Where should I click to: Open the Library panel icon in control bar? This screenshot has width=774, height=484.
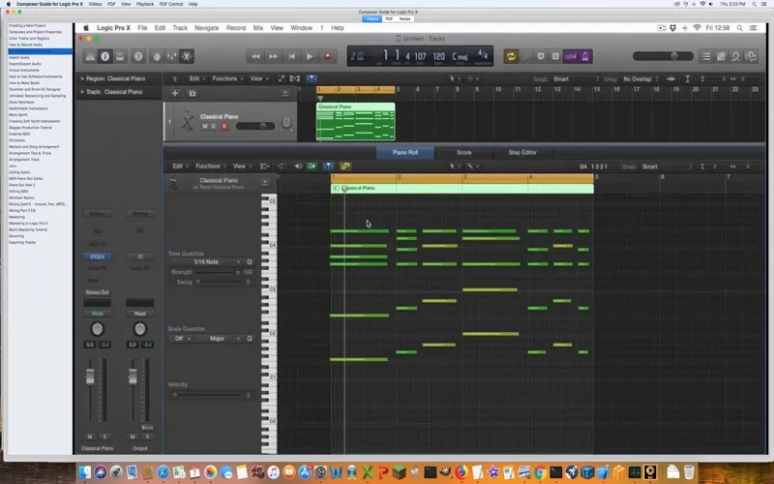click(x=90, y=56)
